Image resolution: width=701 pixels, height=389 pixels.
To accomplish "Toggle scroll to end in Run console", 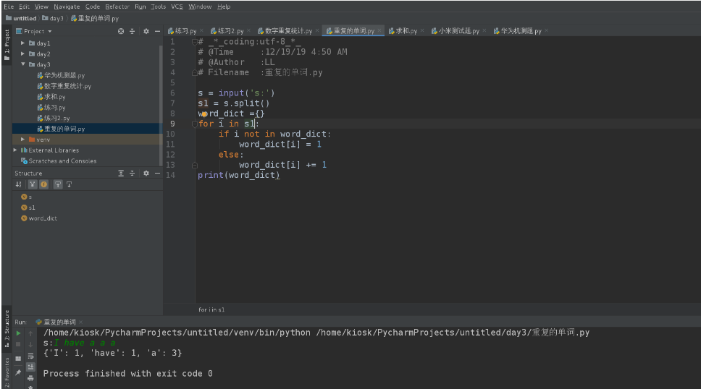I will (x=30, y=367).
